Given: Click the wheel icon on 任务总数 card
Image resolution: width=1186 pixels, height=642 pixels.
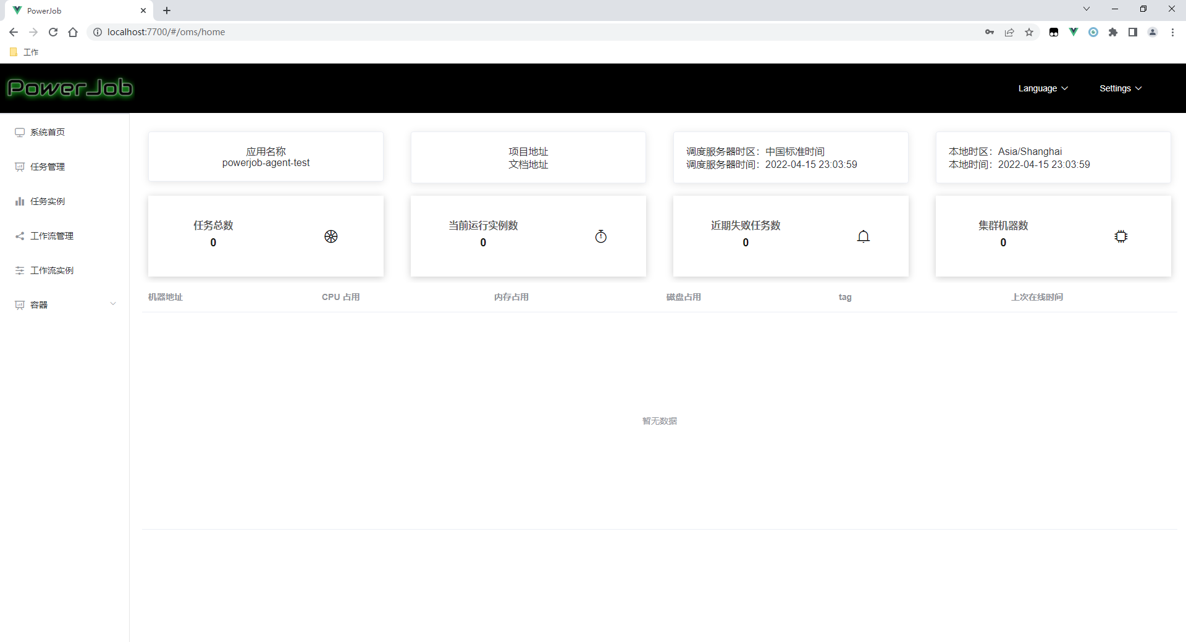Looking at the screenshot, I should click(x=331, y=236).
